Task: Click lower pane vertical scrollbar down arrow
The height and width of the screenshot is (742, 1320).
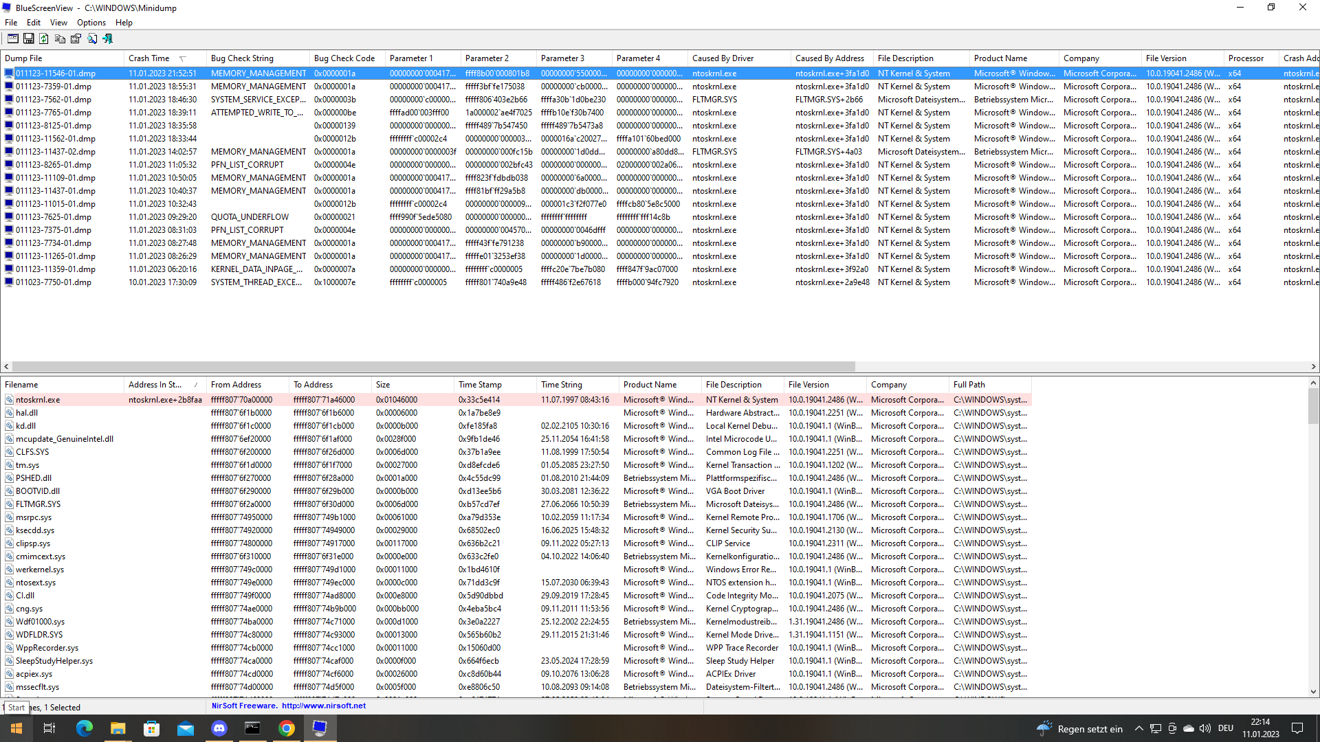Action: (x=1313, y=692)
